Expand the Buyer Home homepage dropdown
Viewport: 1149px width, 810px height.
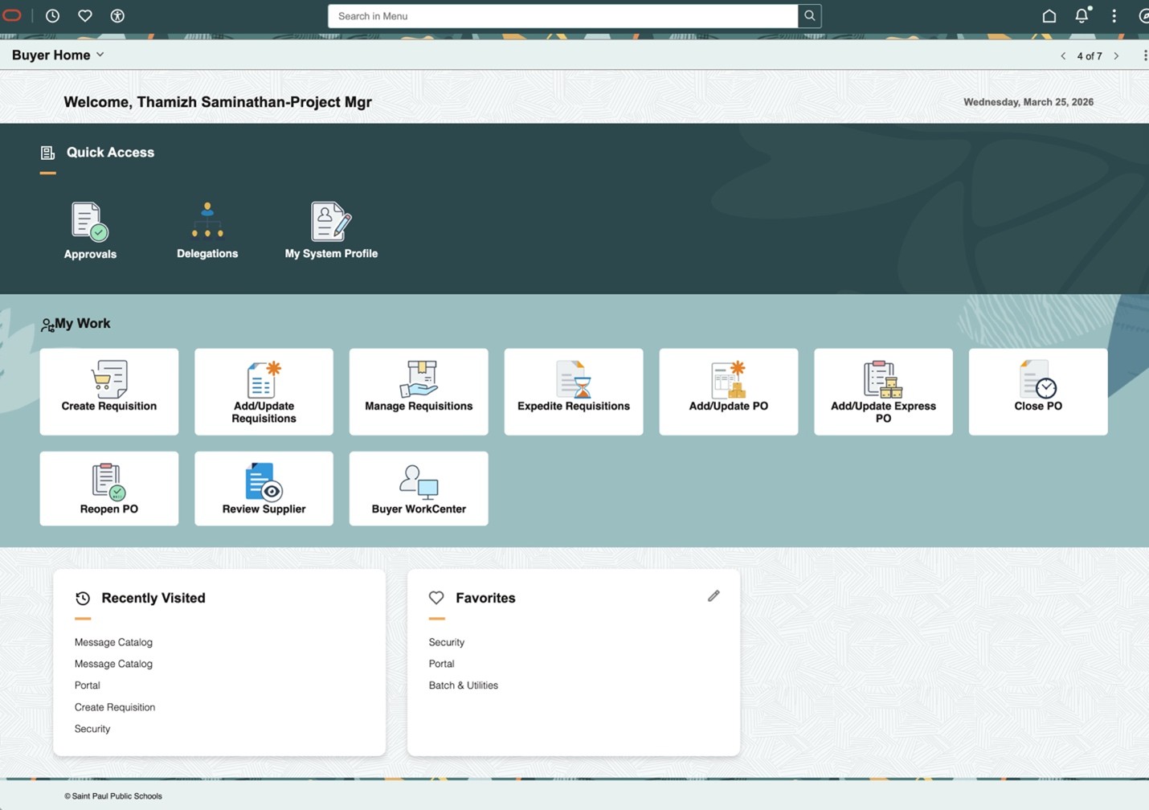pos(58,55)
